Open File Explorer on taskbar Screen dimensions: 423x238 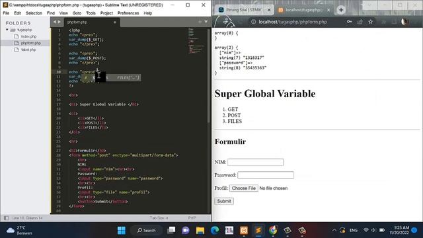(200, 230)
